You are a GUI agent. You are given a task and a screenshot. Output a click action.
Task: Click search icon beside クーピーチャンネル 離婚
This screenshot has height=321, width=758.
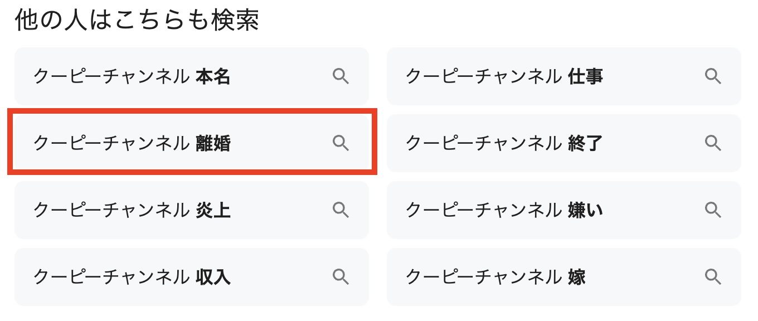tap(341, 143)
